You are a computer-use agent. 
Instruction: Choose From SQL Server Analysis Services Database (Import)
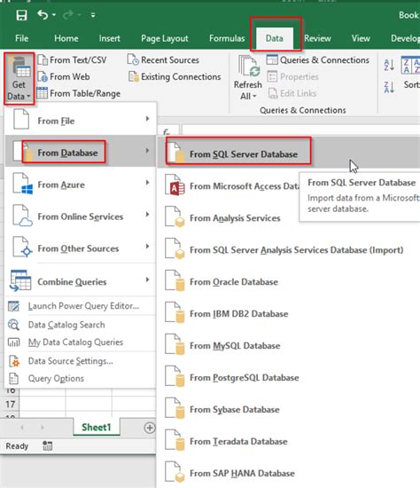[x=289, y=249]
